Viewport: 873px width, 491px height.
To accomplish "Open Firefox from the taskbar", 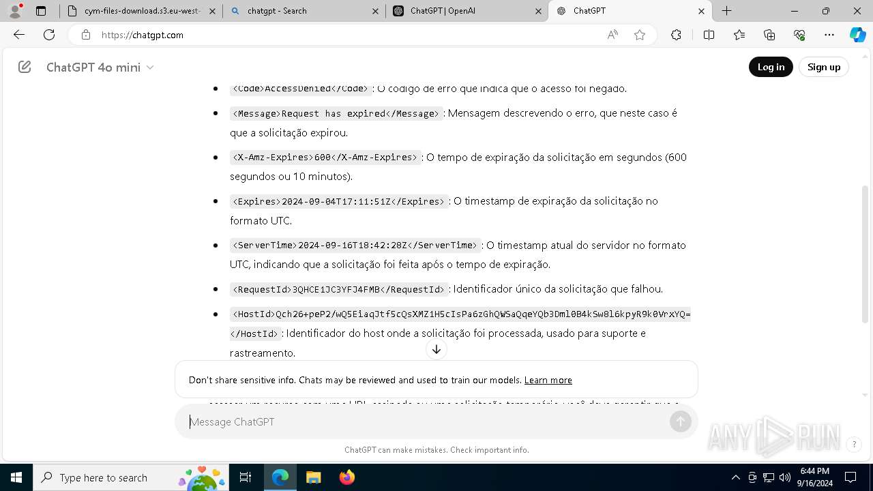I will pyautogui.click(x=346, y=477).
